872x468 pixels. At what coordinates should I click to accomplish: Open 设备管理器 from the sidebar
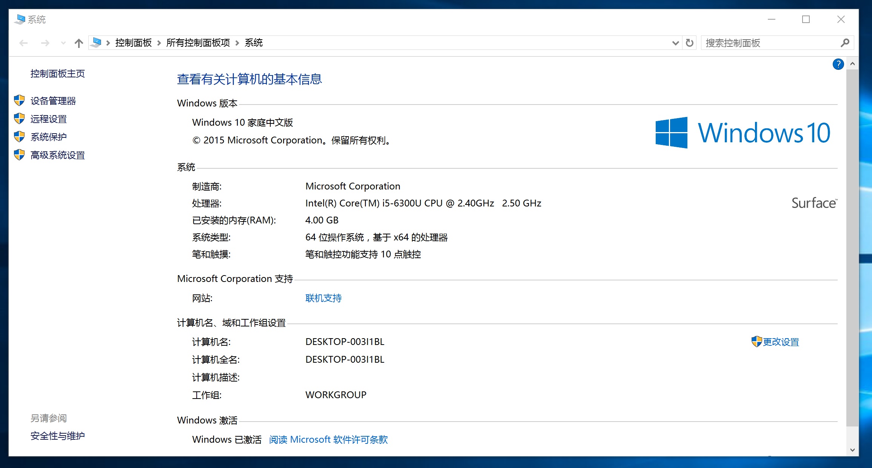53,101
